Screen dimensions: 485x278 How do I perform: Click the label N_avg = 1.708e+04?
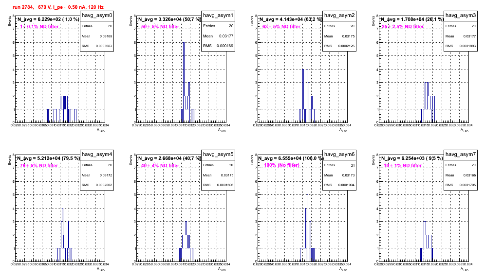point(411,19)
